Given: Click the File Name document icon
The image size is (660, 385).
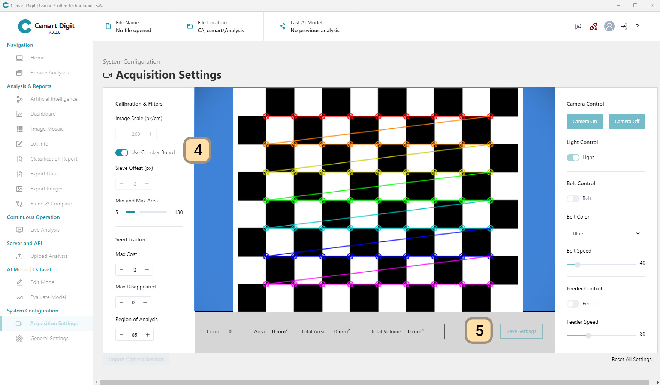Looking at the screenshot, I should point(108,26).
